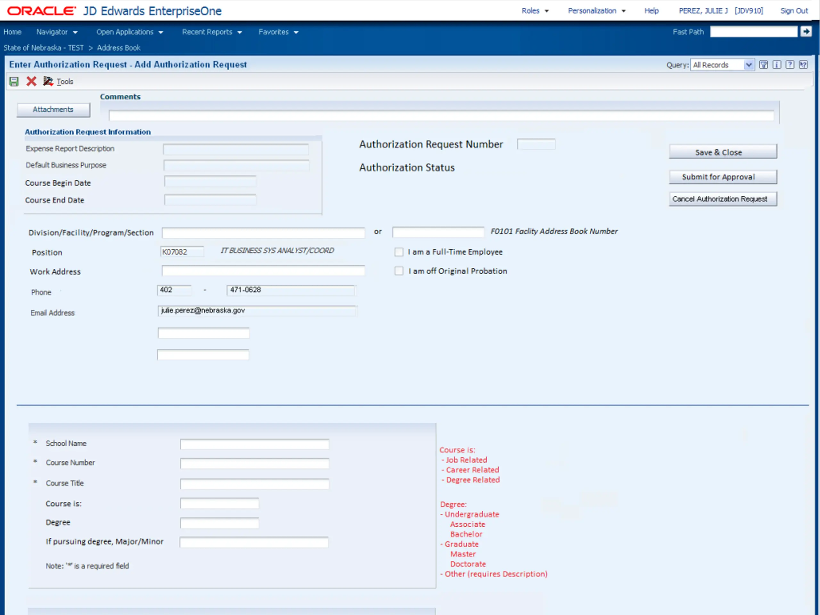The image size is (820, 615).
Task: Click the Fast Path go arrow
Action: [806, 32]
